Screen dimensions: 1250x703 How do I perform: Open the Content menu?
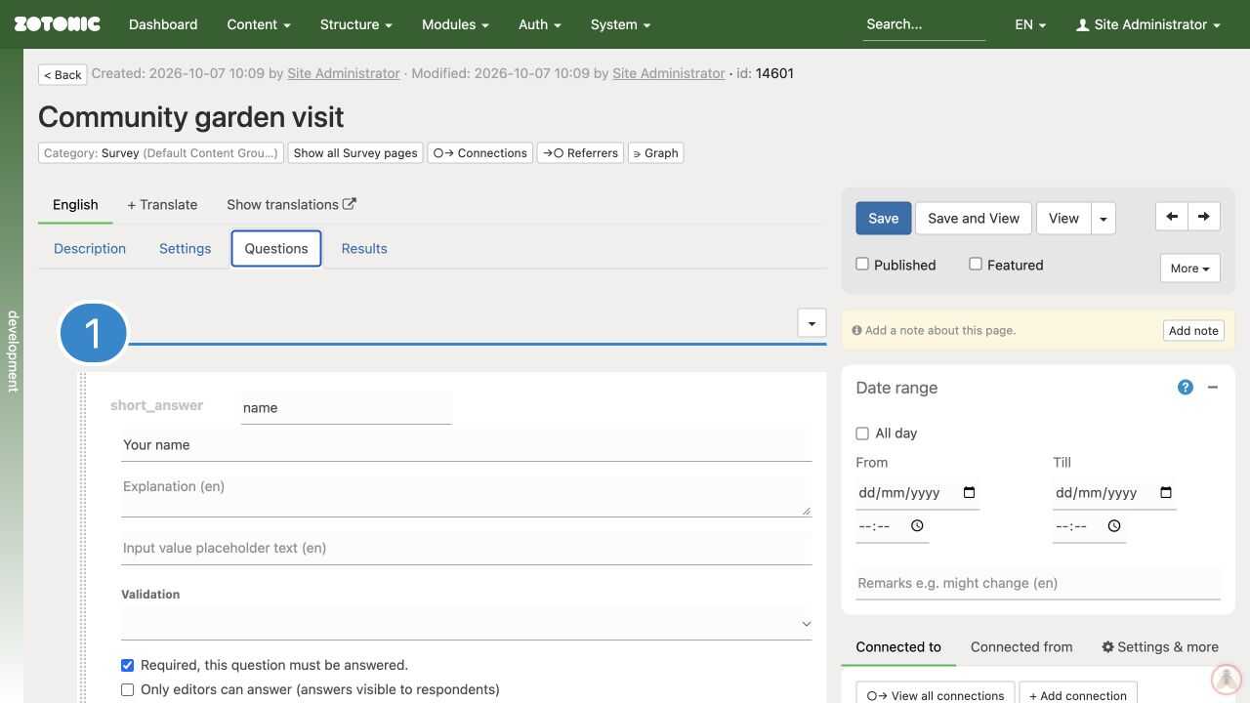point(259,24)
